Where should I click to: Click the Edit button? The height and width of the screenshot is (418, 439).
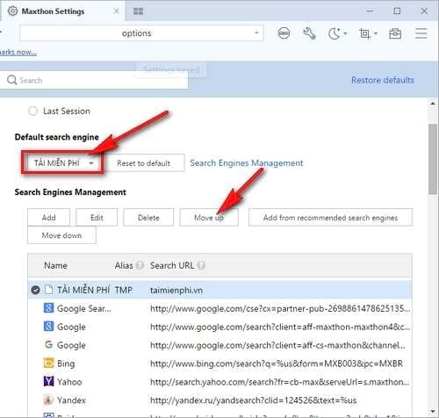(x=97, y=218)
